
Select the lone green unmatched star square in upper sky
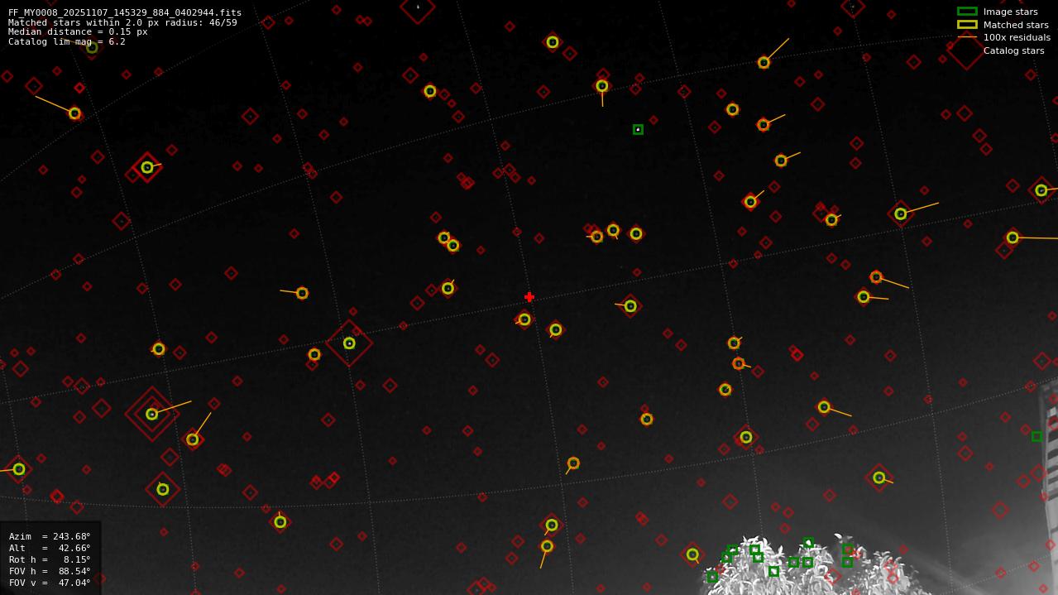(638, 130)
